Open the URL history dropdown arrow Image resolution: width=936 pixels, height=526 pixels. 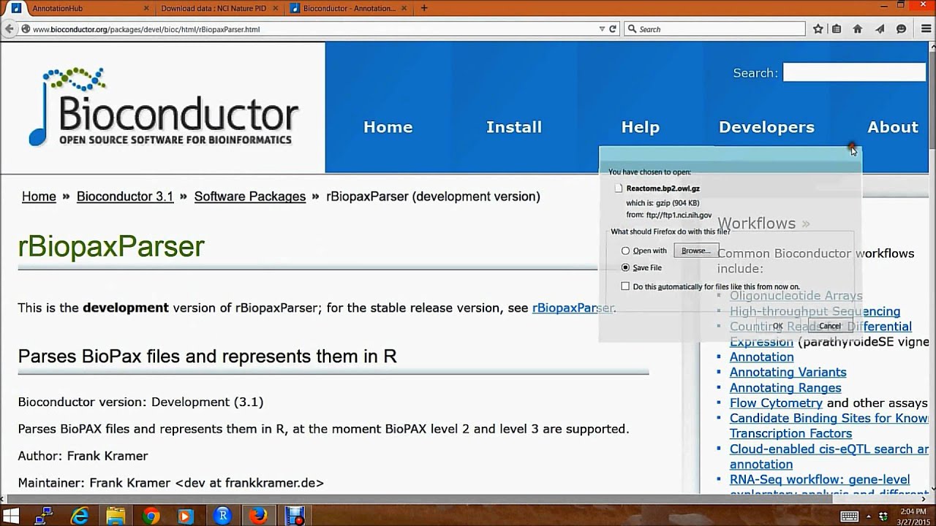pos(602,29)
